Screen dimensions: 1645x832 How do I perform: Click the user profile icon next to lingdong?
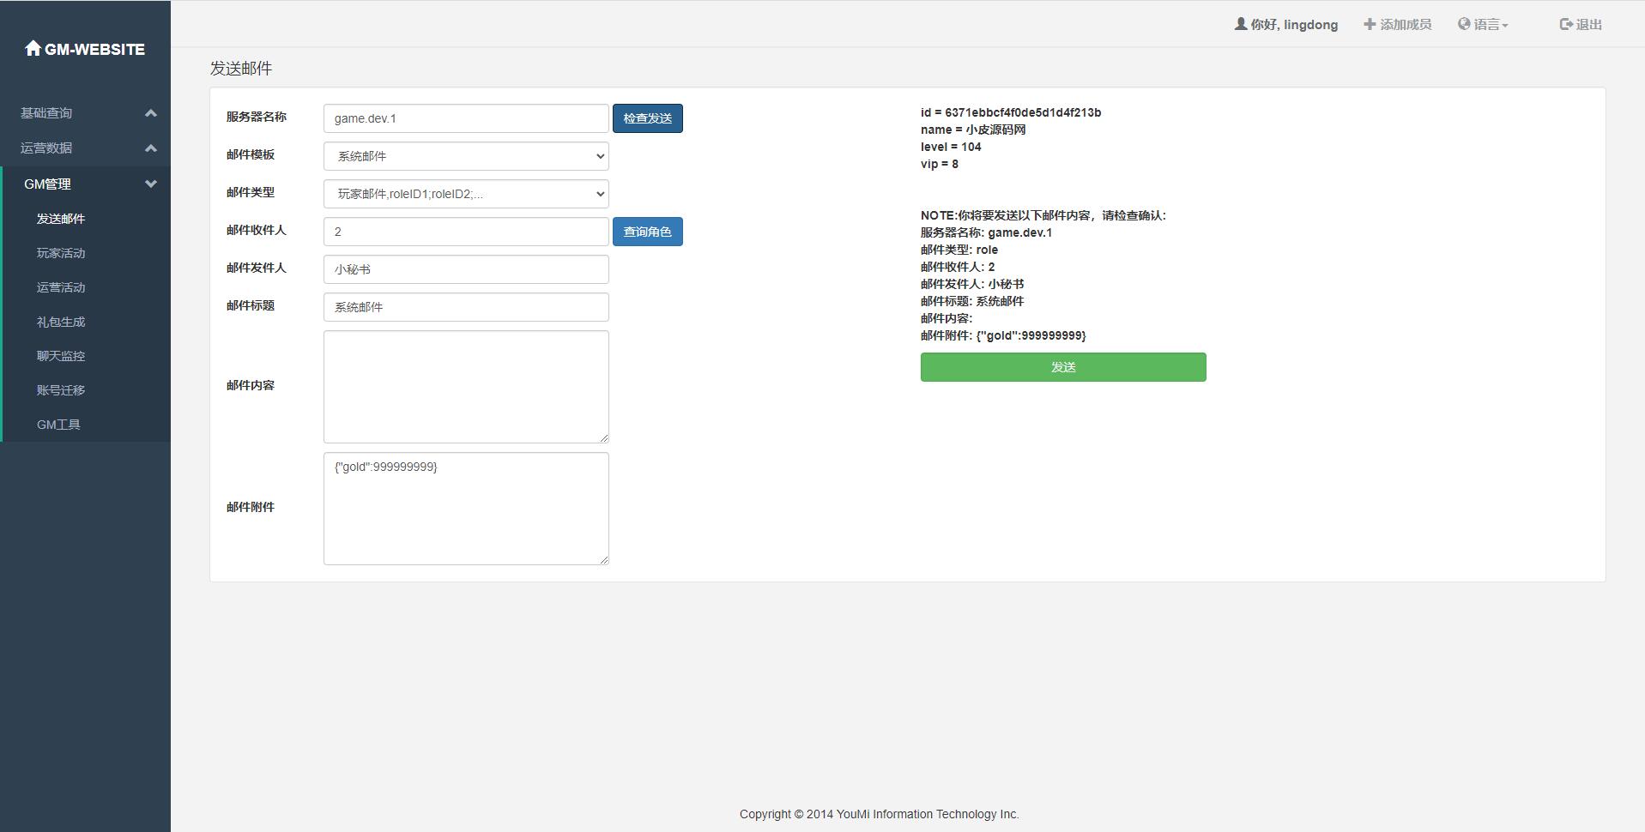1242,24
